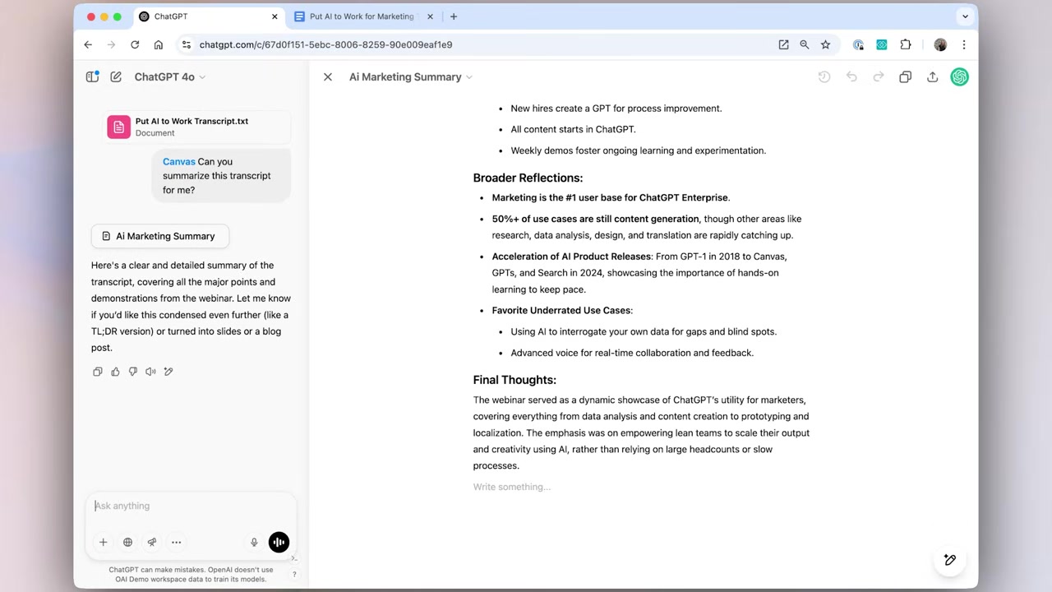Open the Chrome three-dot menu

[964, 44]
